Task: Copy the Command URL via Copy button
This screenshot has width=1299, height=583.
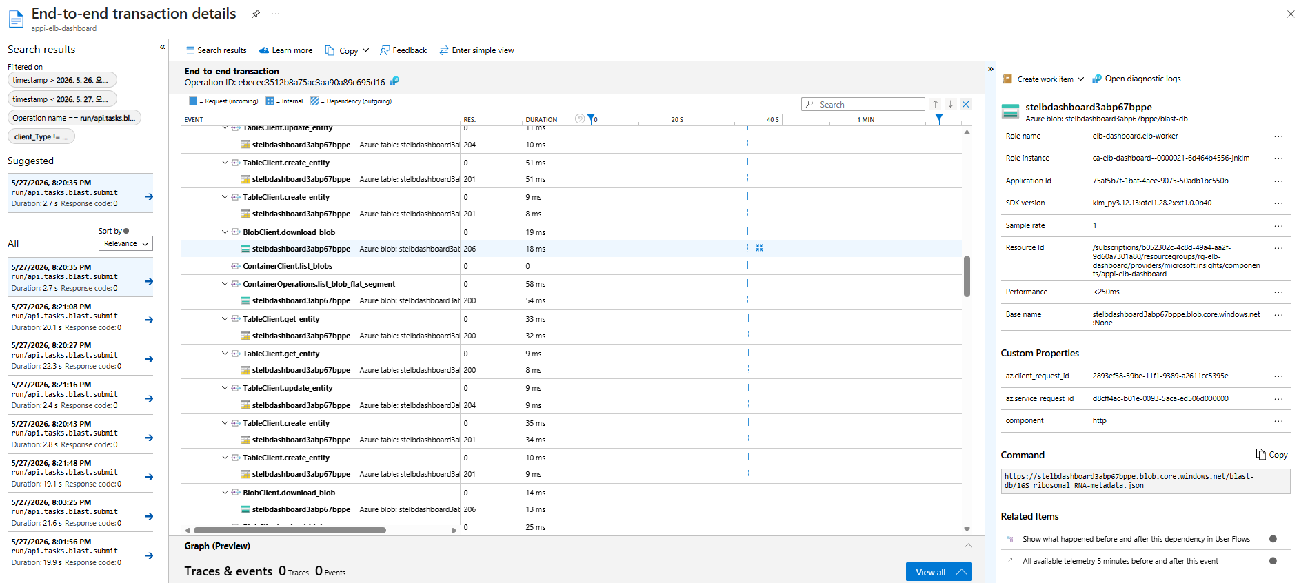Action: (x=1271, y=455)
